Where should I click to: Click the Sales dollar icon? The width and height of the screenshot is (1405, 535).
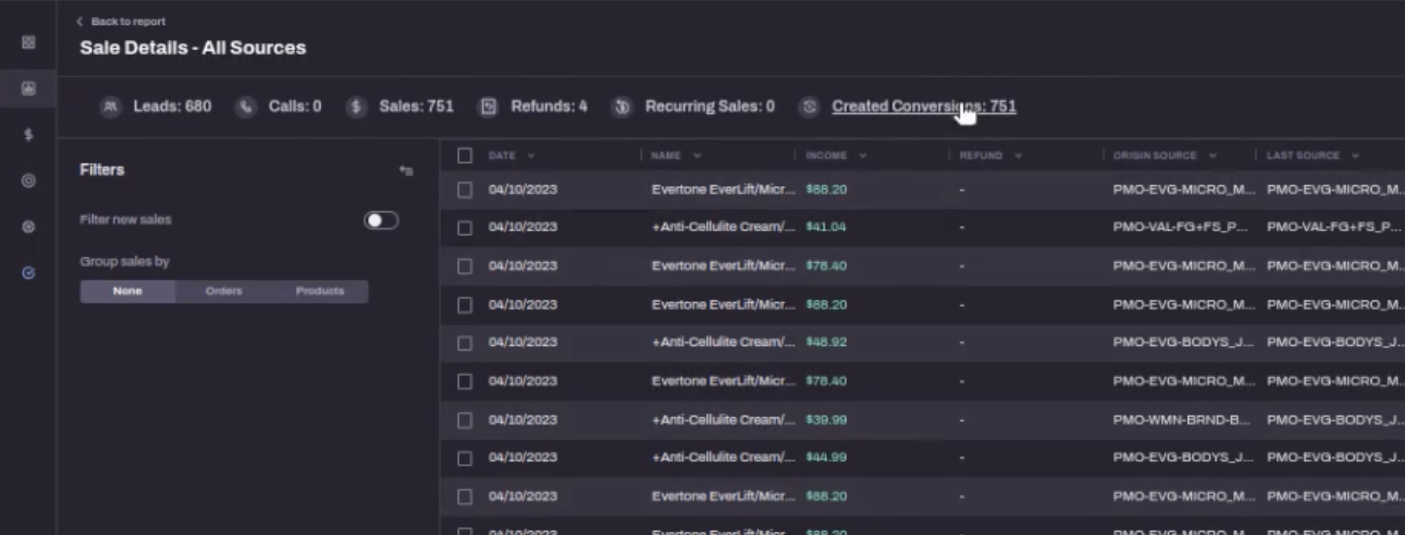pos(357,106)
